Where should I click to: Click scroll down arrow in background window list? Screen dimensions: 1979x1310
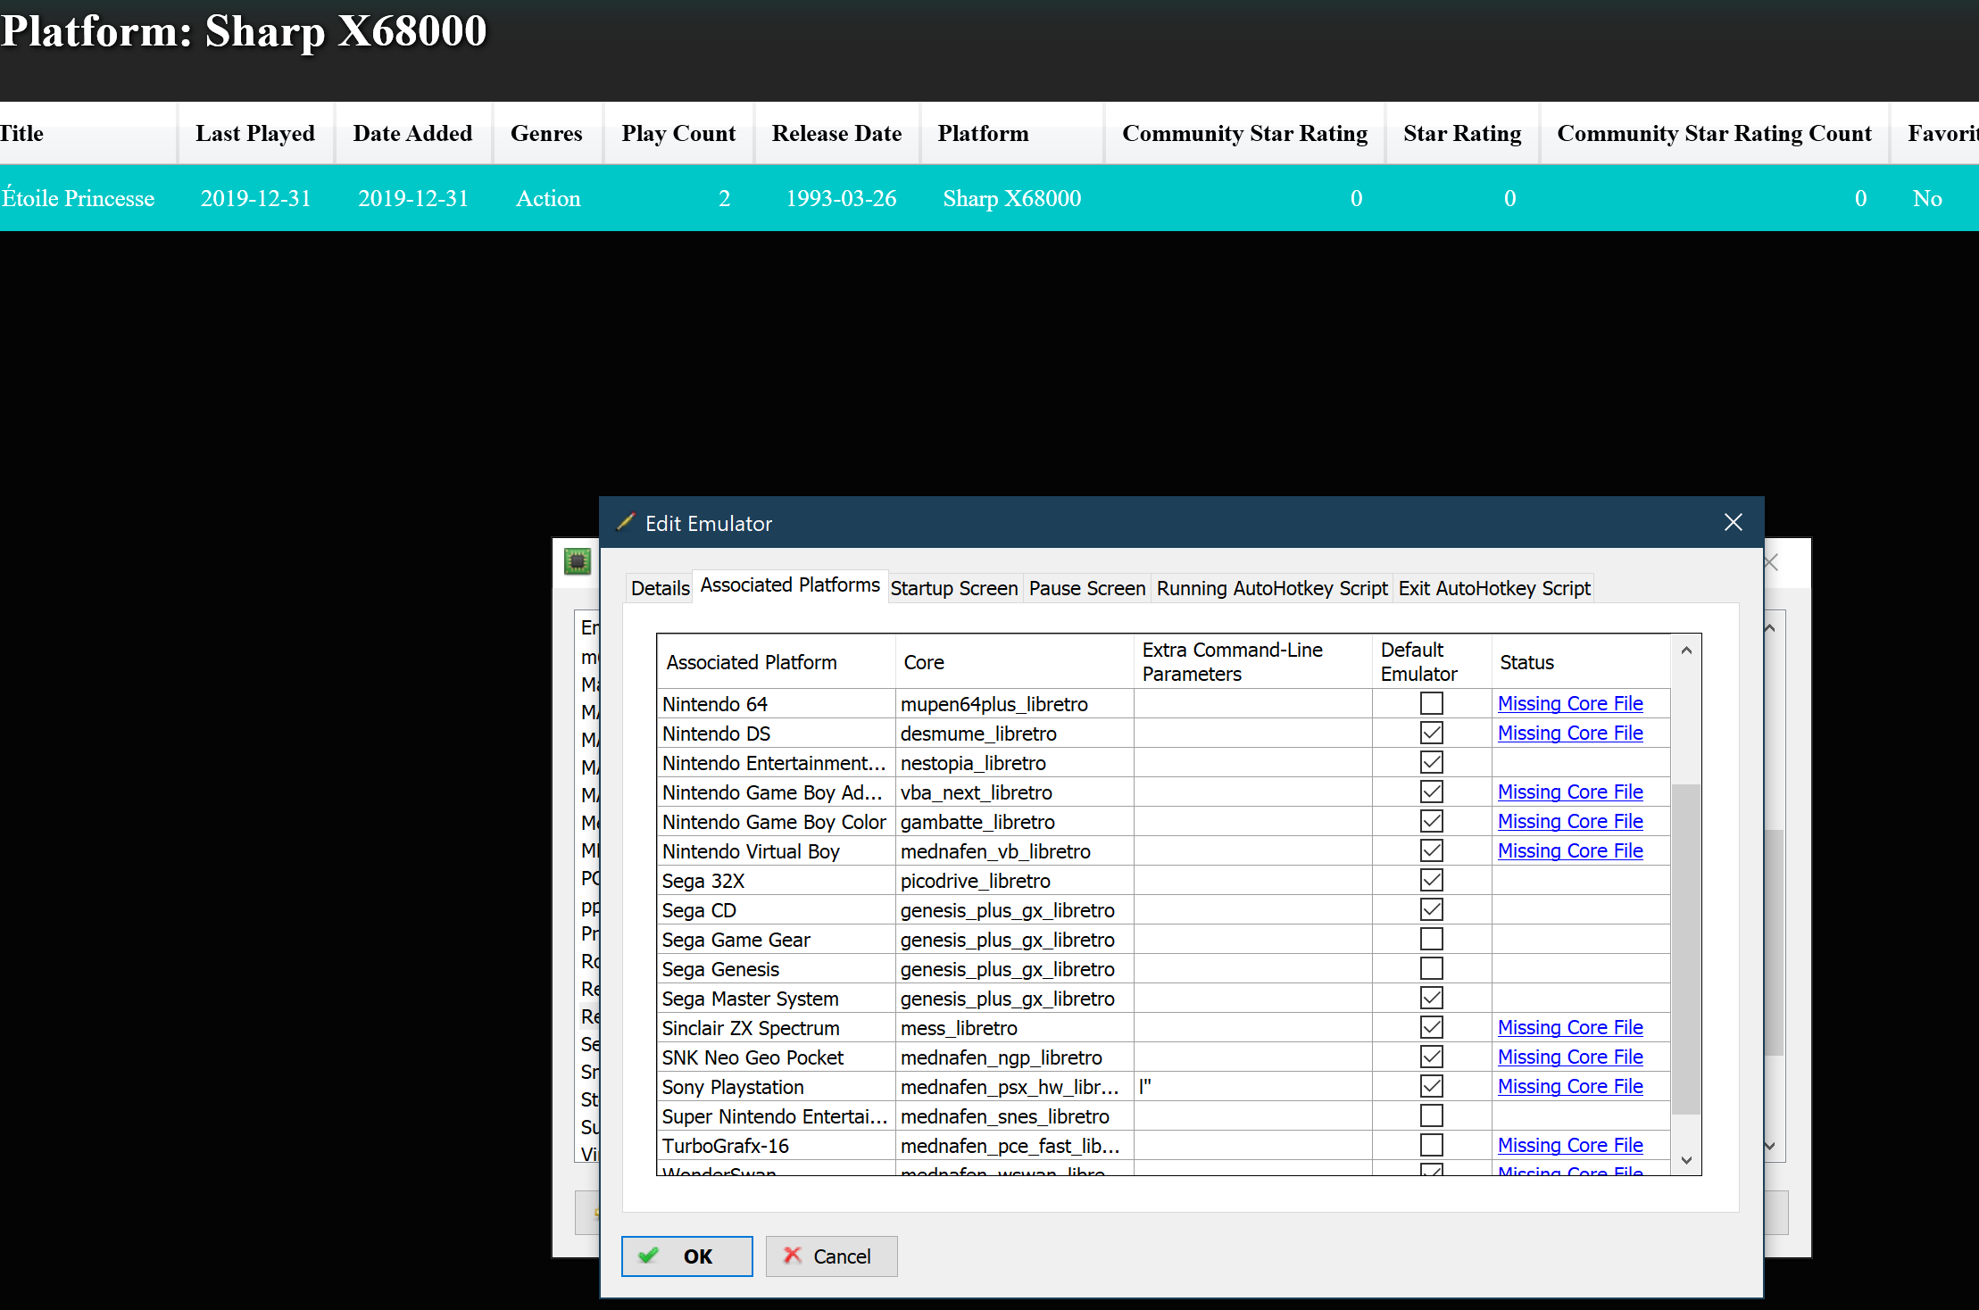(x=1771, y=1146)
